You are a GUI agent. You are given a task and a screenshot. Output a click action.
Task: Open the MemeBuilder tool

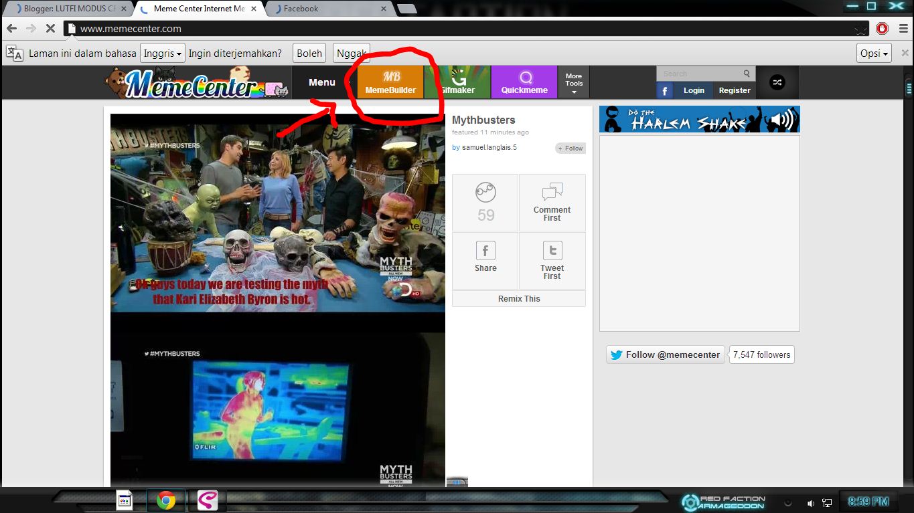(x=390, y=82)
